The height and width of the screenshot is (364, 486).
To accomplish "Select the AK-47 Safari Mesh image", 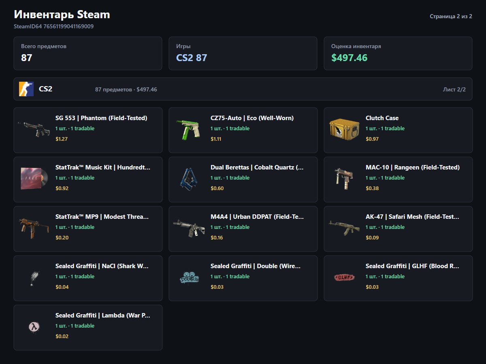I will pos(344,228).
